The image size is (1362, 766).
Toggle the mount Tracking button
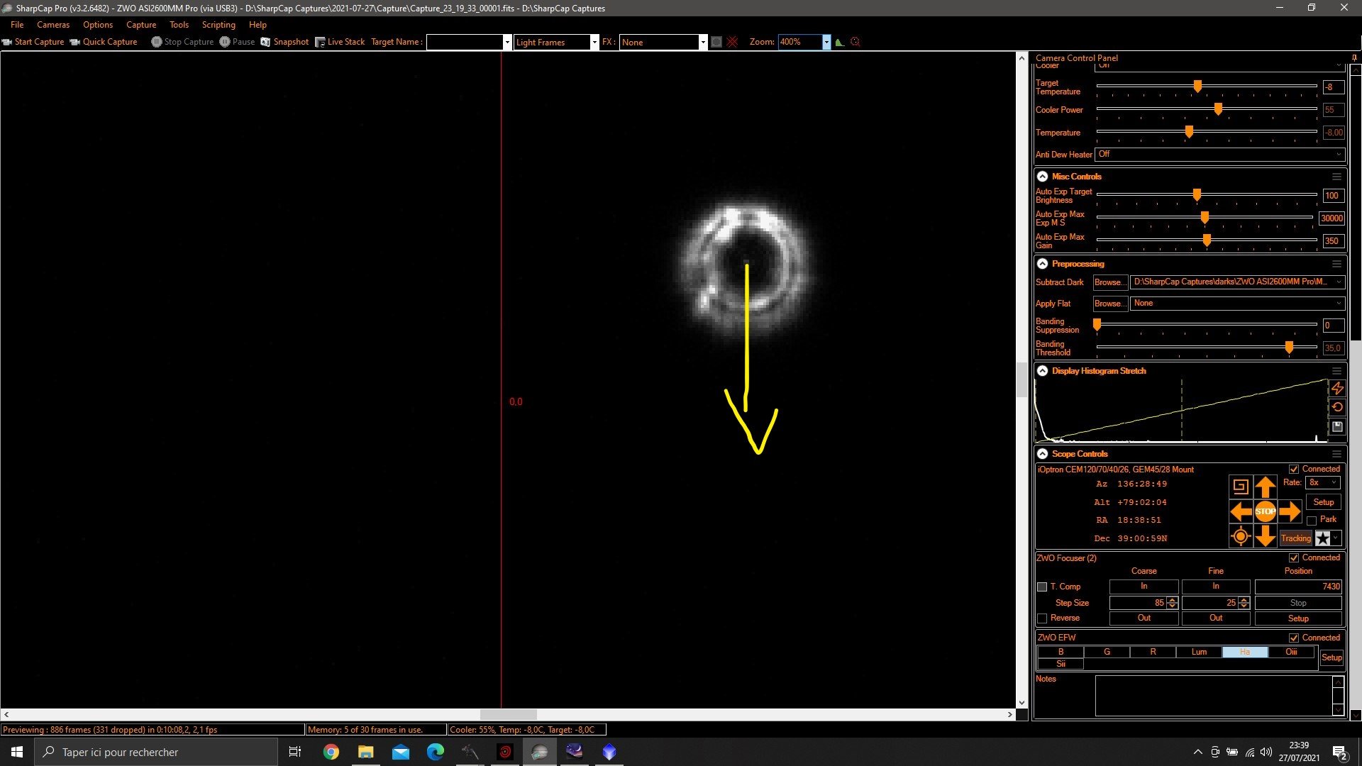1295,538
